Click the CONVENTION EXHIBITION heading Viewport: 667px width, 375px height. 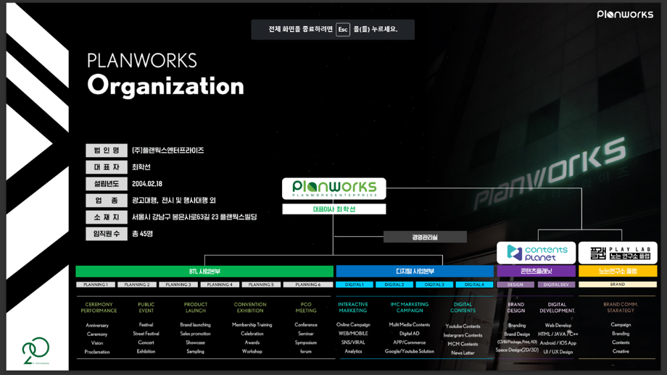pyautogui.click(x=250, y=308)
